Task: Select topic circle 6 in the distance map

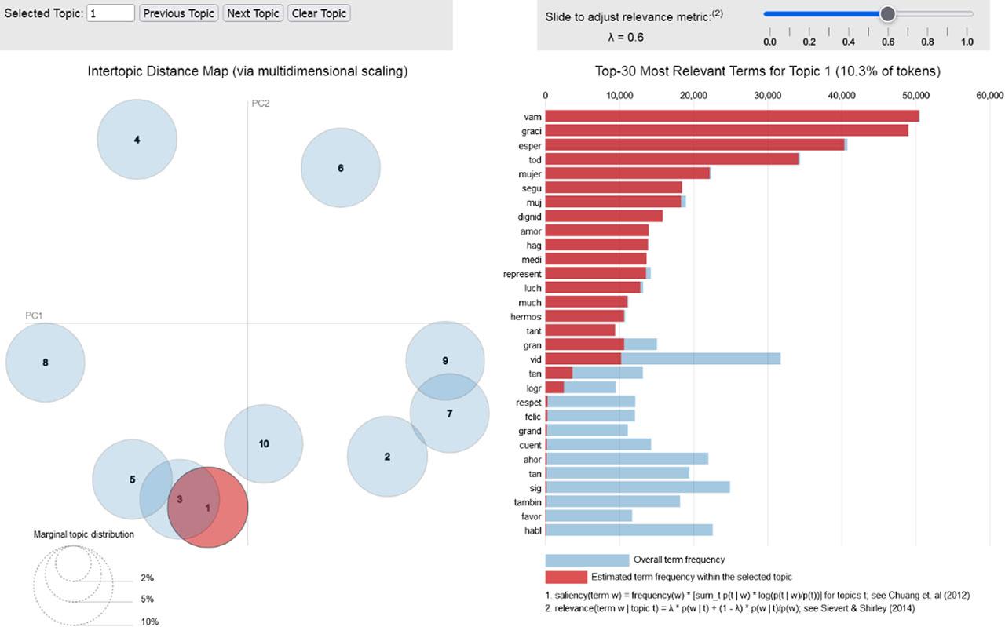Action: pyautogui.click(x=340, y=168)
